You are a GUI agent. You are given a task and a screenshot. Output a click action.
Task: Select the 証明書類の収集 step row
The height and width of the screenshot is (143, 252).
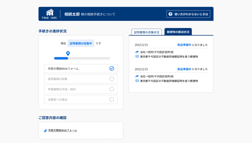(x=81, y=79)
